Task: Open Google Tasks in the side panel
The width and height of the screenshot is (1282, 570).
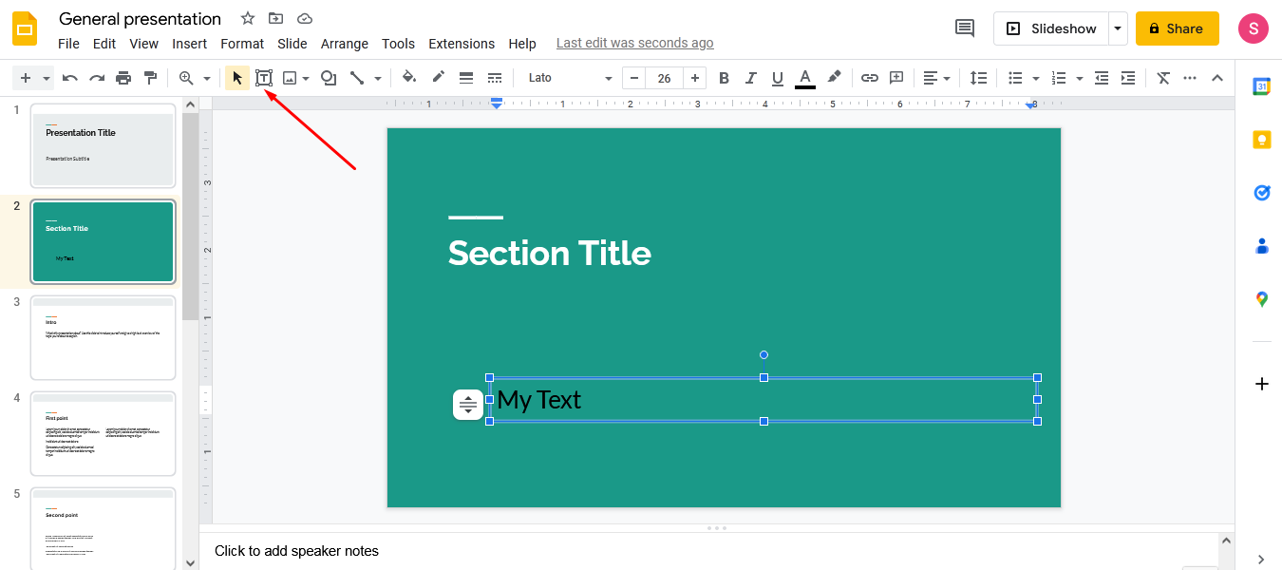Action: click(1261, 192)
